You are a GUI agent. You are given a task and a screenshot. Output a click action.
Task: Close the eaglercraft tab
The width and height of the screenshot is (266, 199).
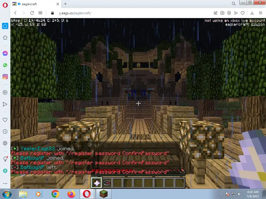click(x=58, y=4)
